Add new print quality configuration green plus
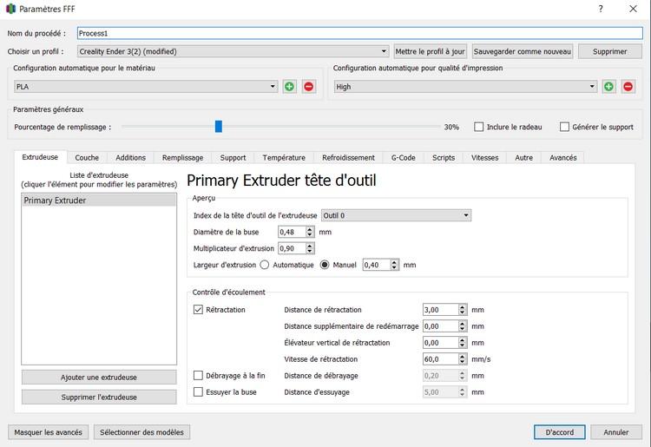The height and width of the screenshot is (447, 651). click(608, 86)
